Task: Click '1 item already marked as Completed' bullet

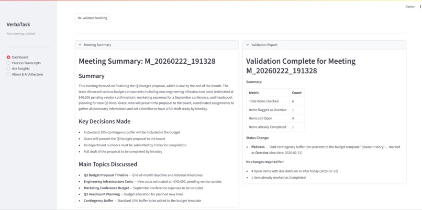Action: (x=279, y=178)
